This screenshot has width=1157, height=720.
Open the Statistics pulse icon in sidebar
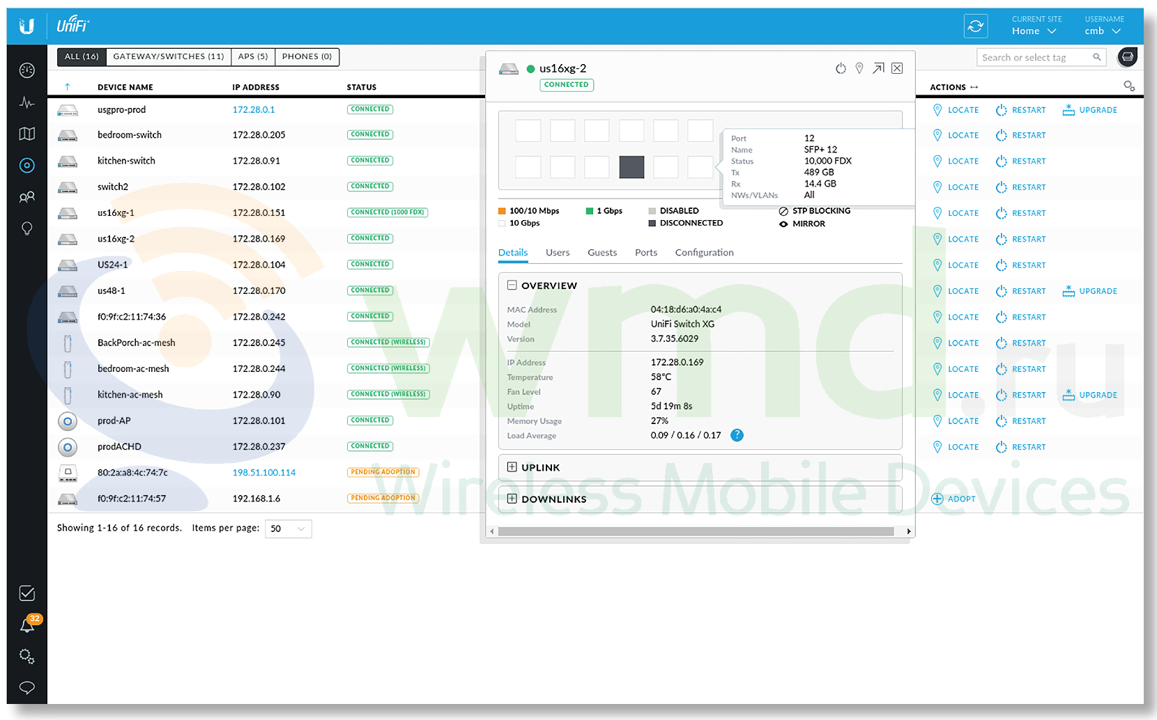(x=26, y=102)
